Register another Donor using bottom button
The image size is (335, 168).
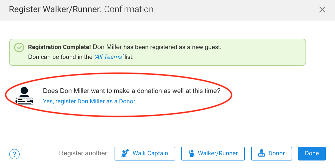(x=271, y=153)
